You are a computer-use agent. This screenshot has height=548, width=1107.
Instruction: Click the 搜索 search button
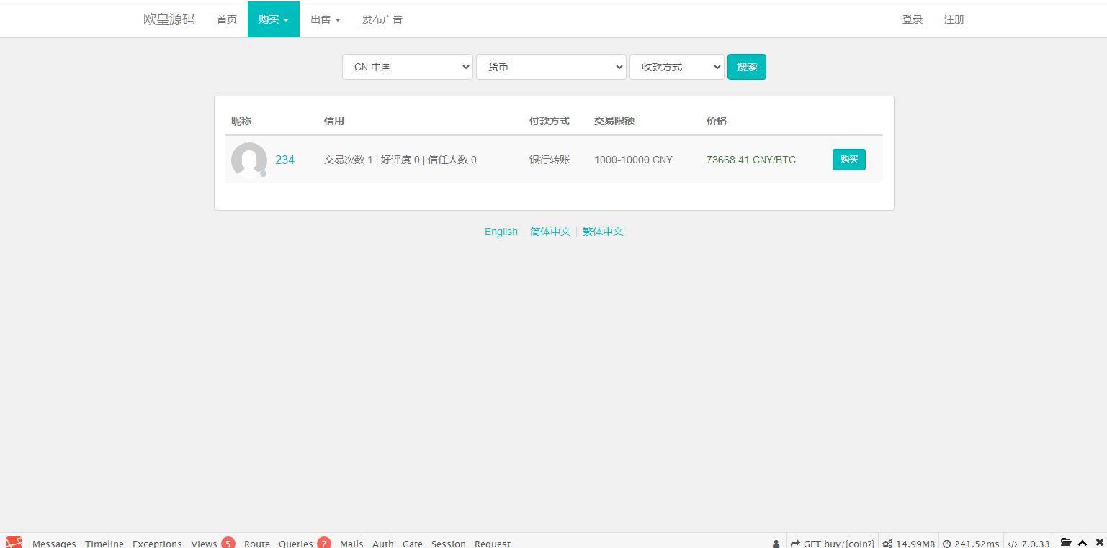click(746, 66)
